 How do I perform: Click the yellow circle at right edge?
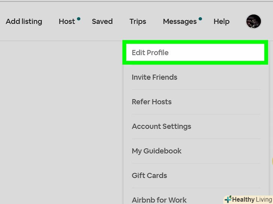pos(272,161)
